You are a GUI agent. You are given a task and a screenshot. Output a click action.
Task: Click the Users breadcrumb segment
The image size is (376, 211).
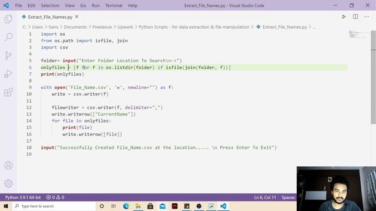(x=38, y=27)
